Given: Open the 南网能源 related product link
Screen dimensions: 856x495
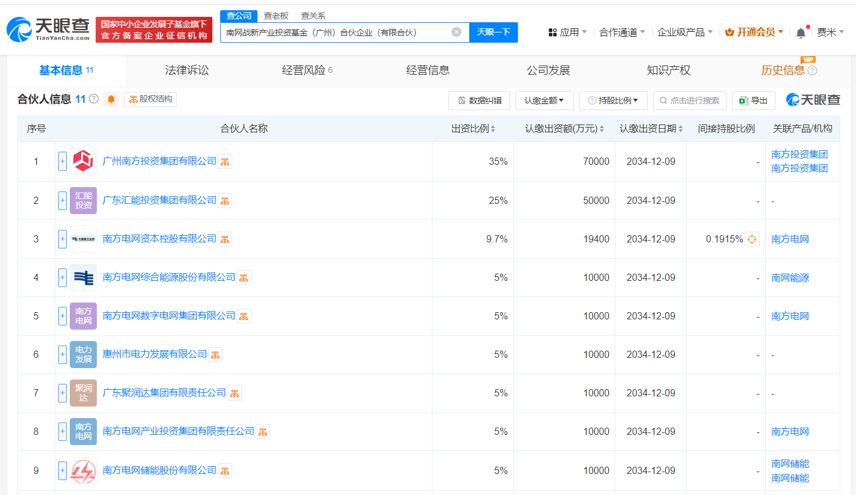Looking at the screenshot, I should coord(790,277).
